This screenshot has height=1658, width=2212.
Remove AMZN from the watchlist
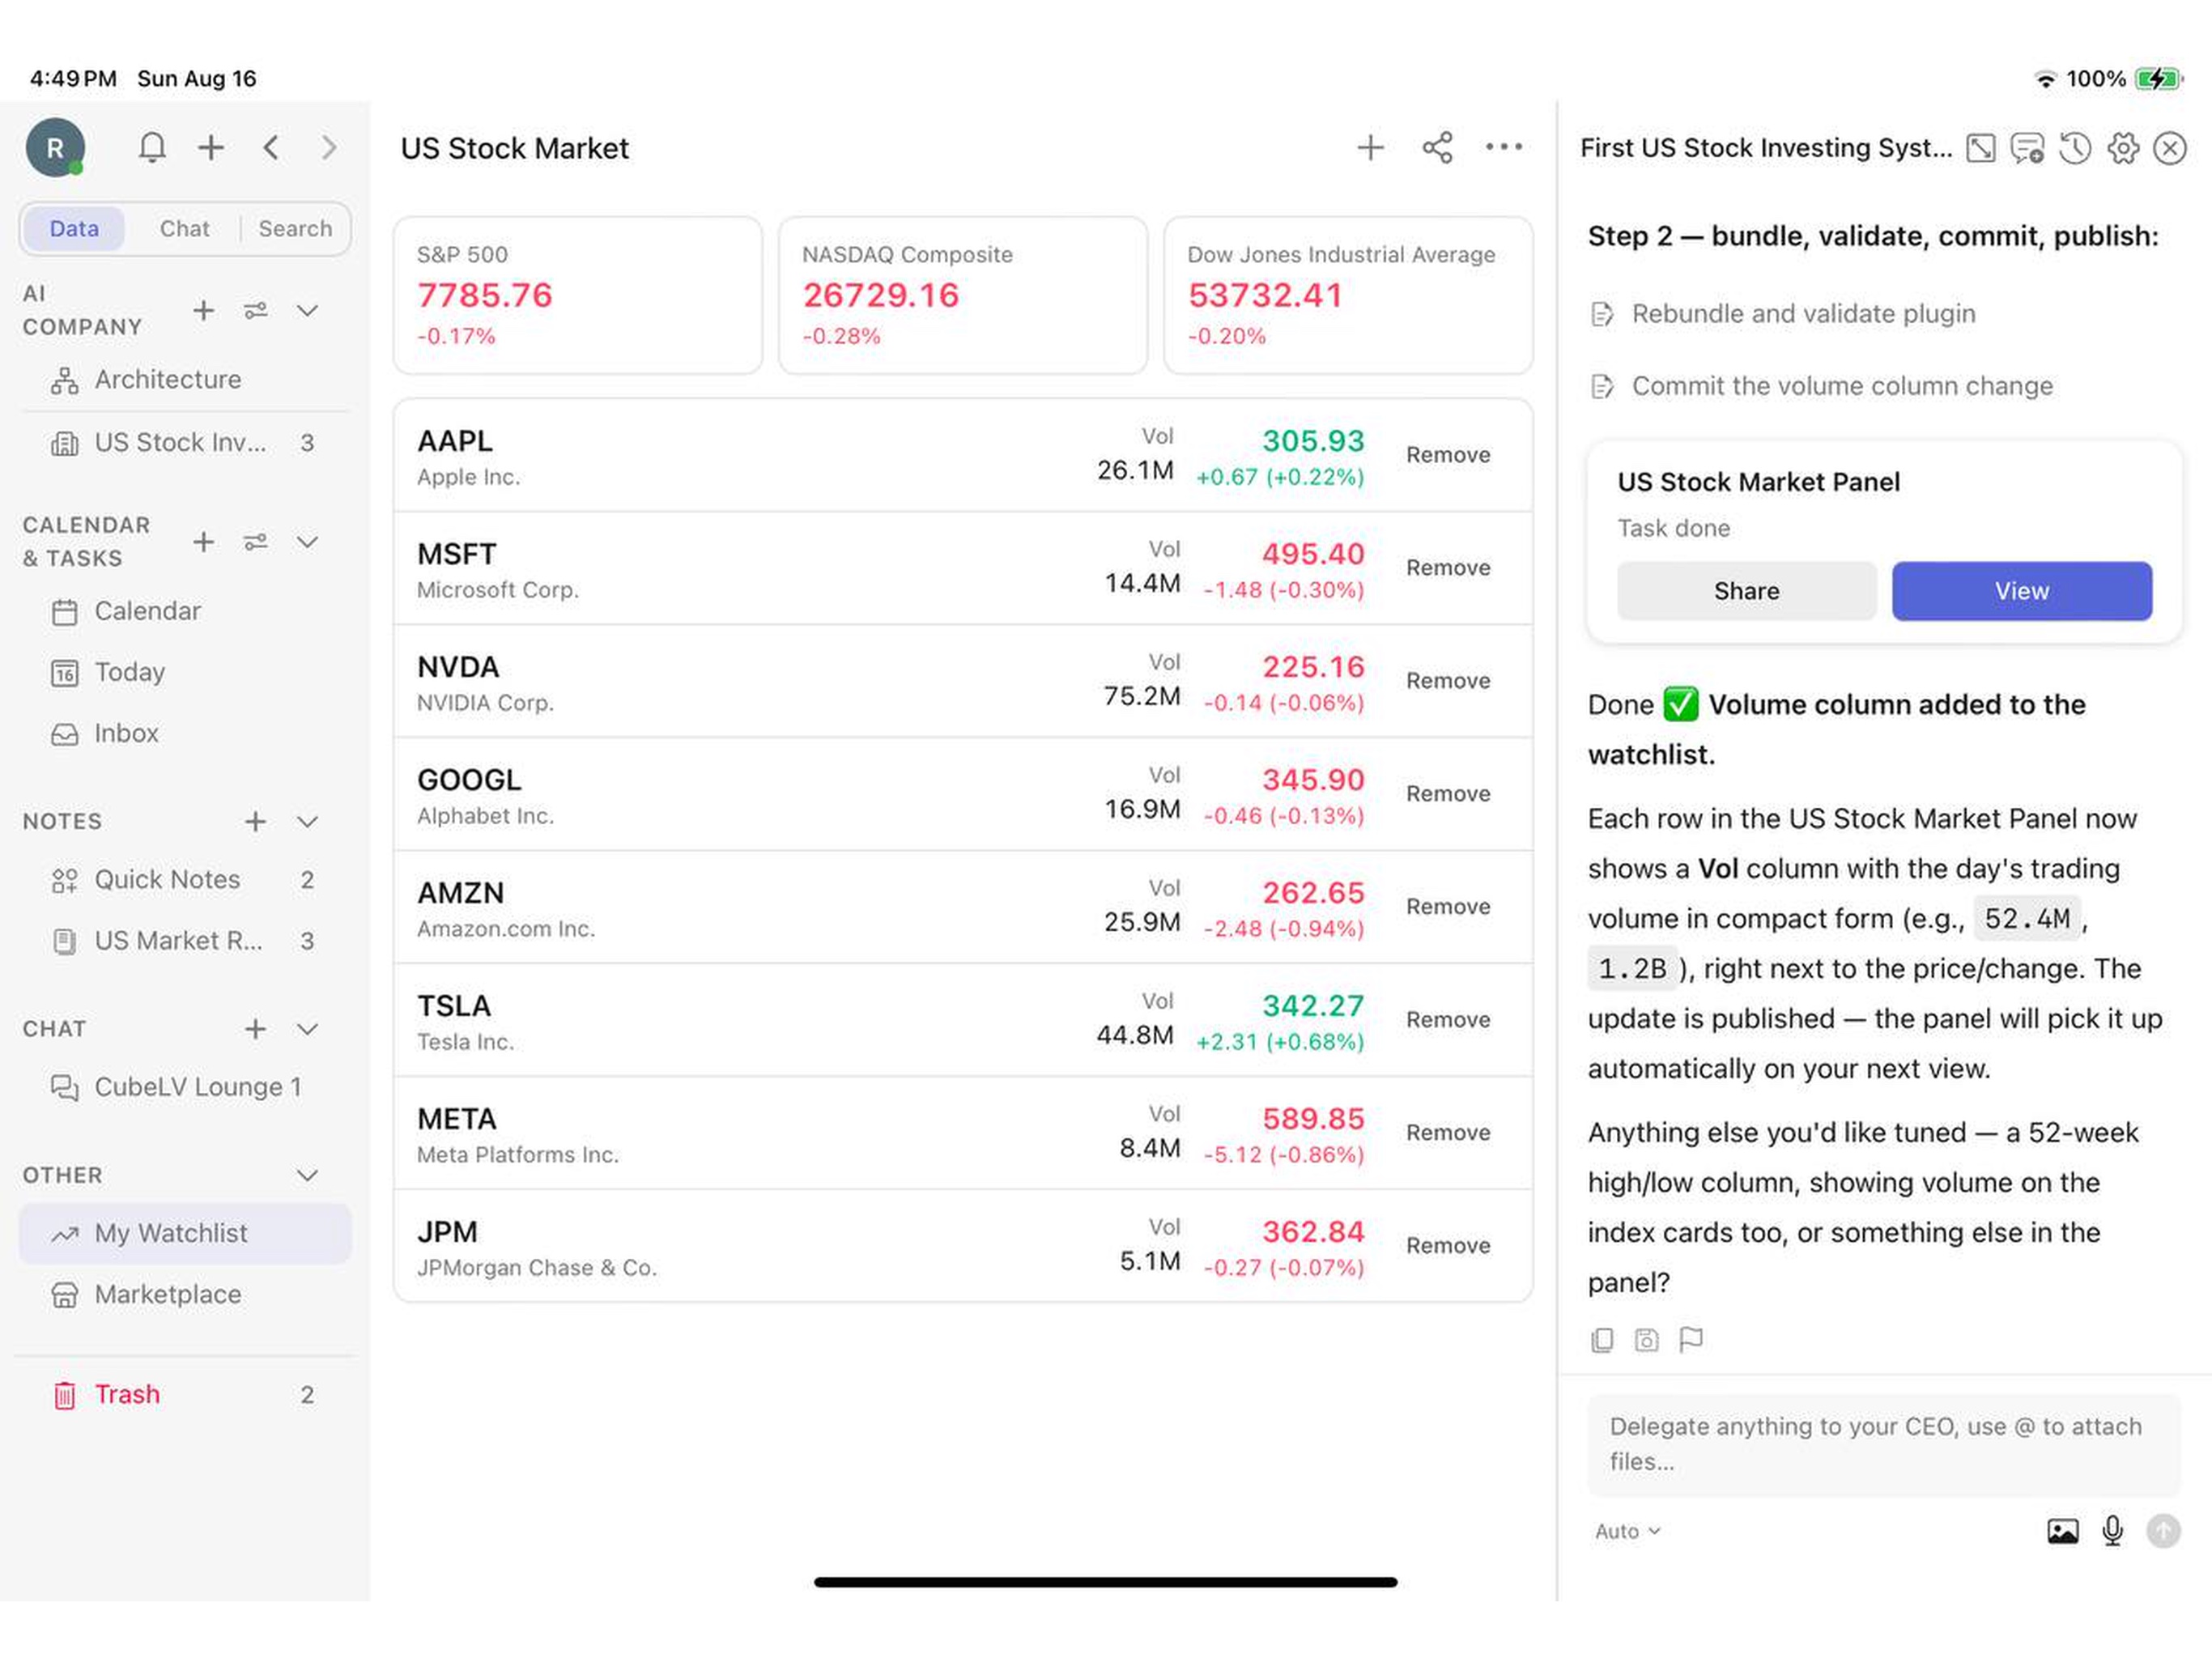[1448, 907]
